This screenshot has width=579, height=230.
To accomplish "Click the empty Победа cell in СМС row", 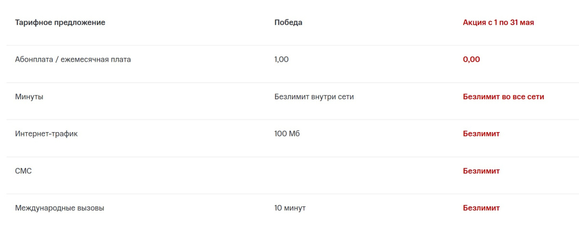I will pyautogui.click(x=314, y=171).
